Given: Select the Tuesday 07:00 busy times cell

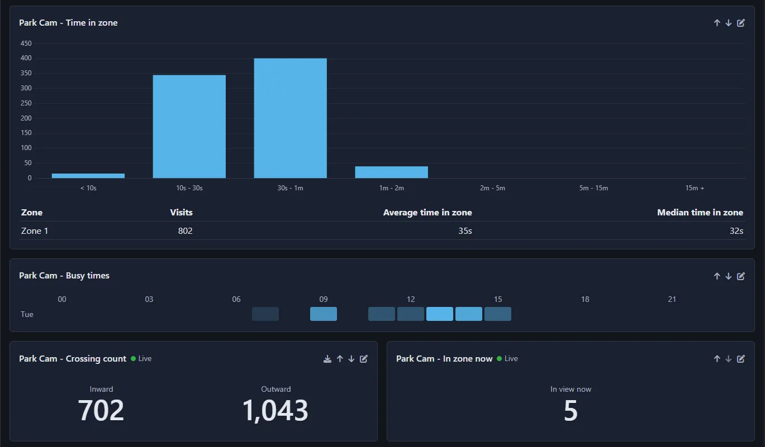Looking at the screenshot, I should coord(265,314).
